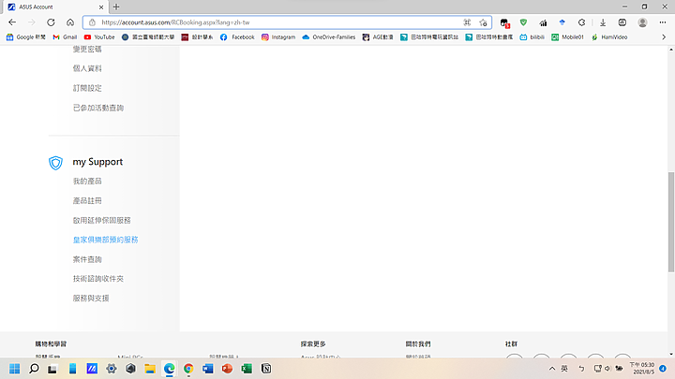The width and height of the screenshot is (675, 379).
Task: Click the 英 input method indicator
Action: [564, 369]
